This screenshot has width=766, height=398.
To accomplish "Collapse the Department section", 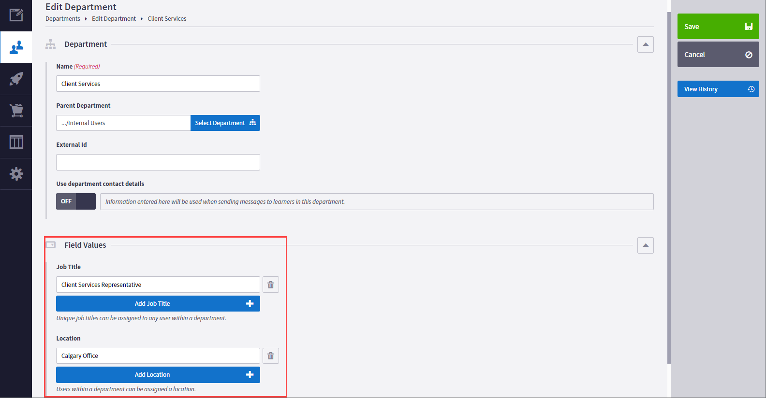I will pyautogui.click(x=645, y=44).
